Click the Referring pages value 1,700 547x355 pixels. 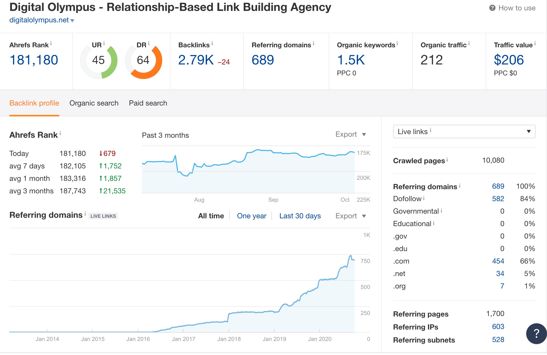[x=495, y=314]
